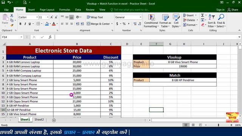Viewport: 242px width, 136px height.
Task: Toggle bottom vertical alignment
Action: 71,17
